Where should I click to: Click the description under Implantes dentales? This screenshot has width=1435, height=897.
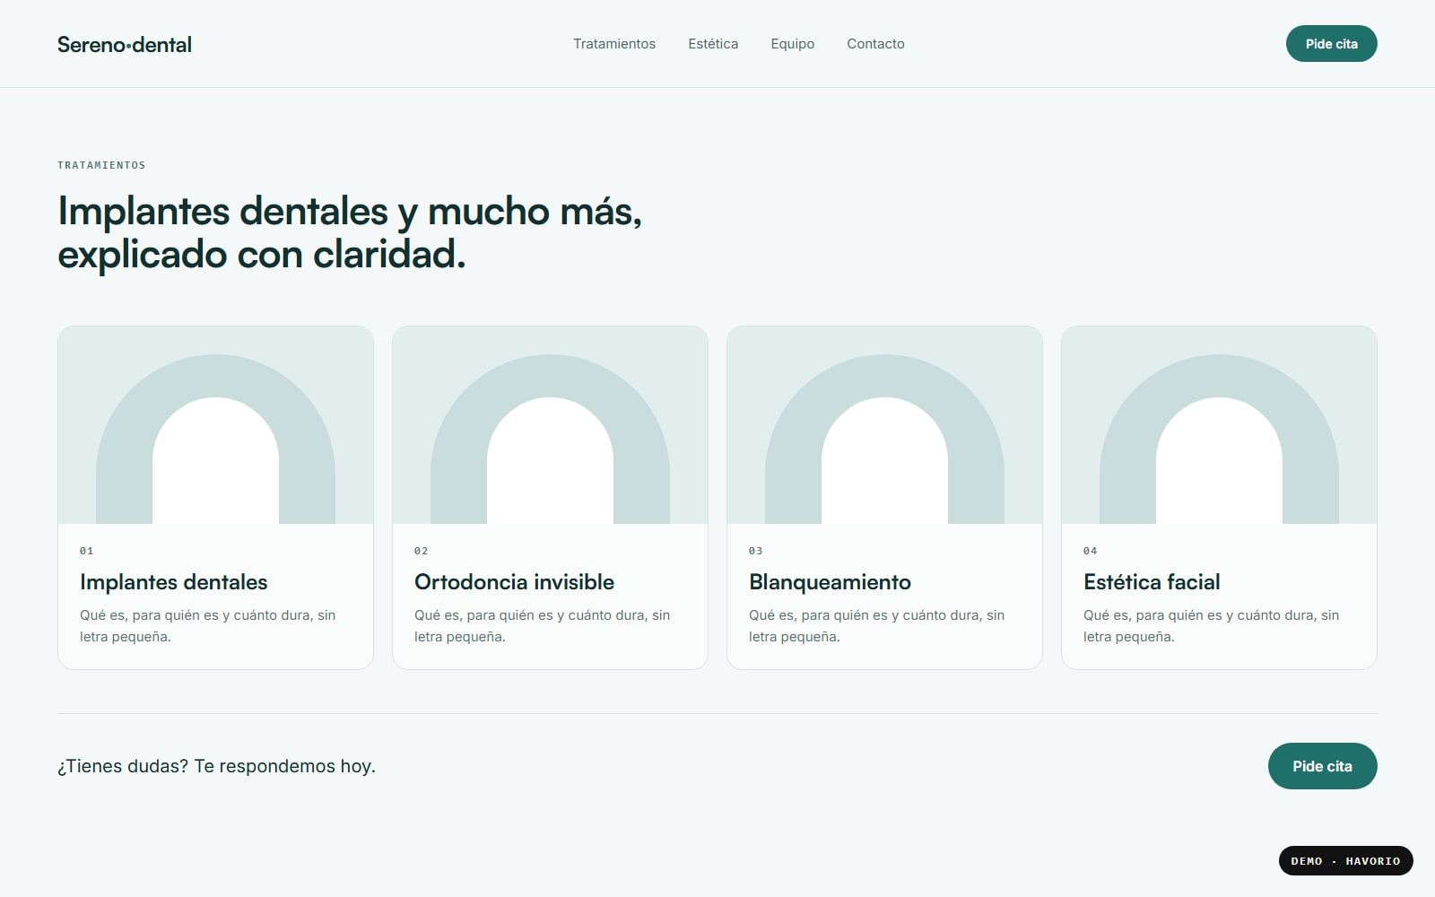208,626
